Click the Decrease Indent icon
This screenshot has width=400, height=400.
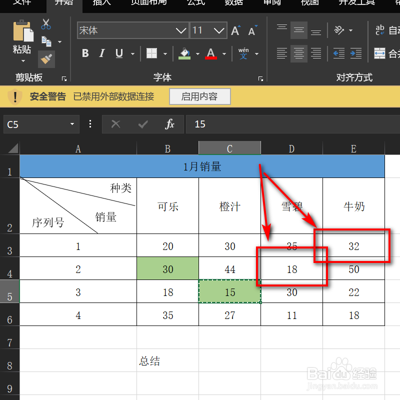pos(338,53)
